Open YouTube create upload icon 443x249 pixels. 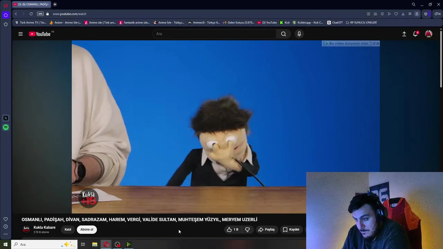pyautogui.click(x=404, y=34)
